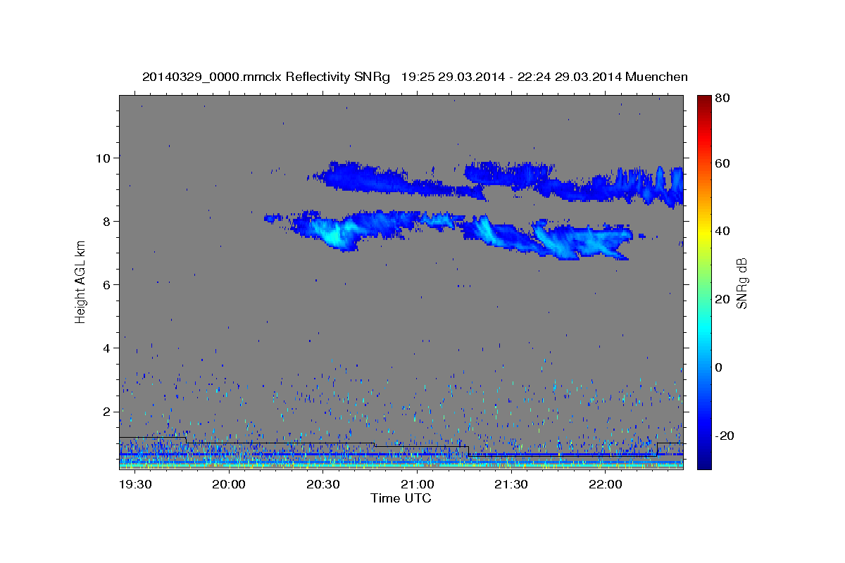Image resolution: width=845 pixels, height=563 pixels.
Task: Click the height tick label 10
Action: [x=104, y=158]
